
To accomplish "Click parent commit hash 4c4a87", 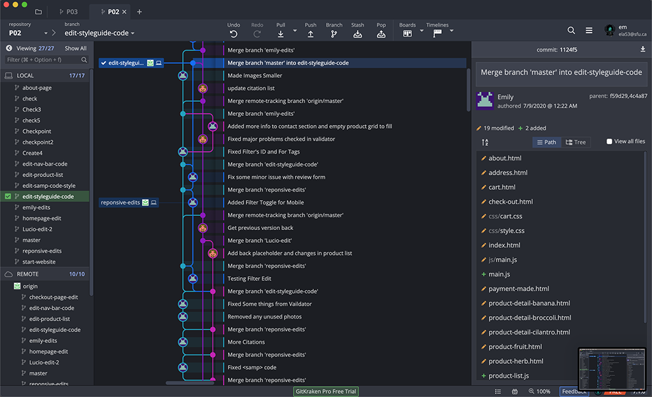I will point(638,96).
